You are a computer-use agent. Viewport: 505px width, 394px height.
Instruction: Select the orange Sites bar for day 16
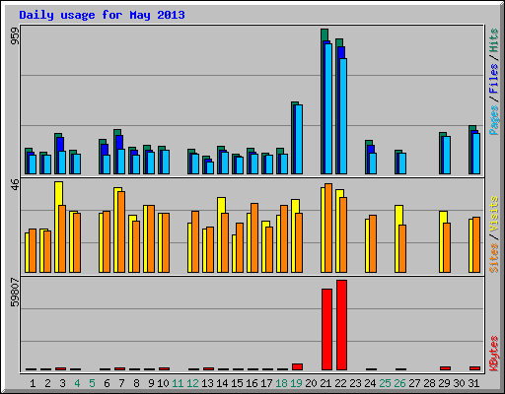[x=254, y=237]
